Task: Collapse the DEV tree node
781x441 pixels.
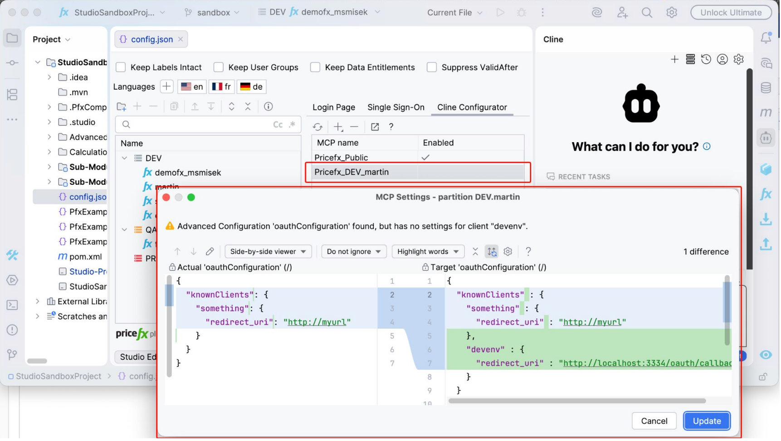Action: 124,158
